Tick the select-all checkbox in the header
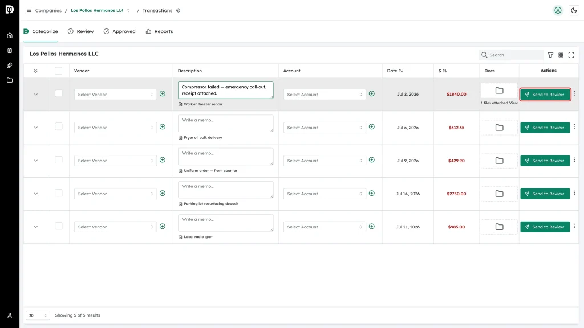 [59, 71]
